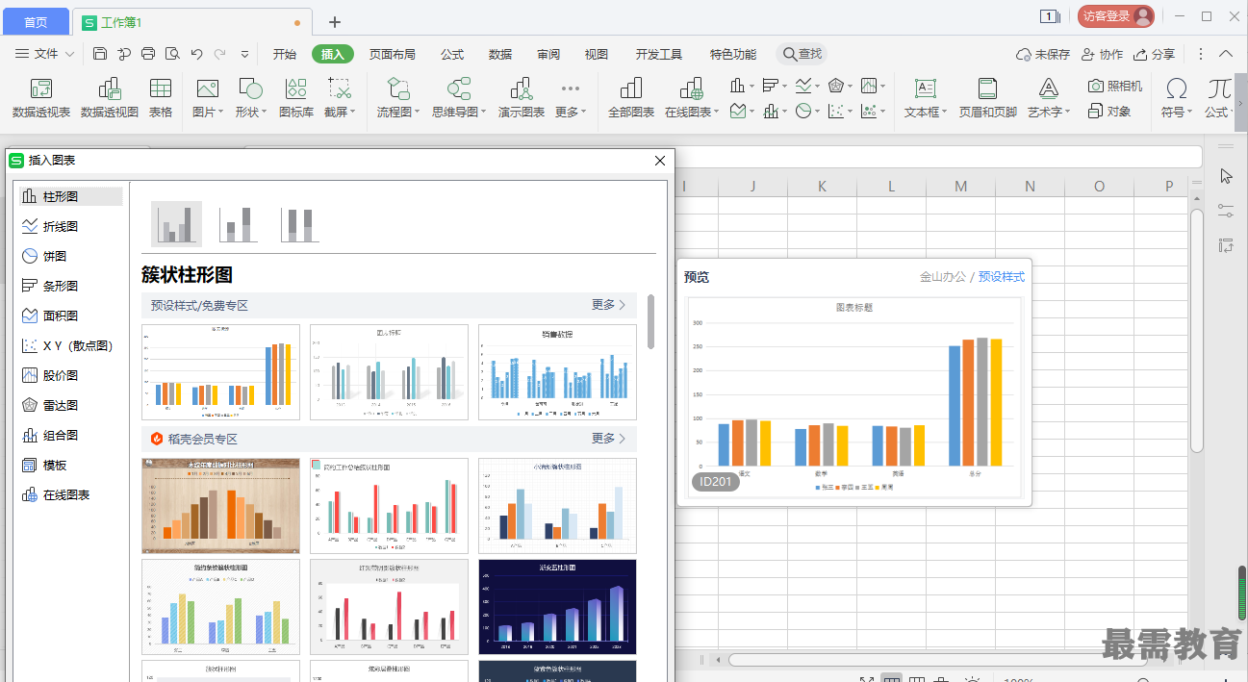Viewport: 1248px width, 682px height.
Task: Switch to the 数据 ribbon tab
Action: (x=500, y=55)
